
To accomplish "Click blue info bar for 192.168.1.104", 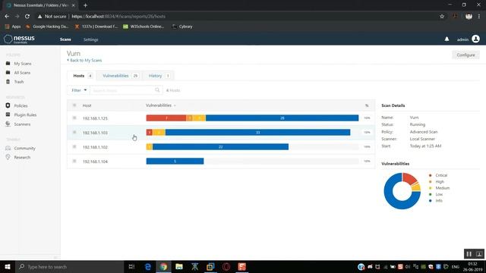I will (x=175, y=161).
